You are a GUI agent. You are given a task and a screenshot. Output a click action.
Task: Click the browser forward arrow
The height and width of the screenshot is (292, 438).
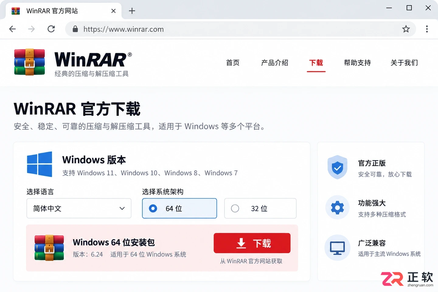[31, 29]
